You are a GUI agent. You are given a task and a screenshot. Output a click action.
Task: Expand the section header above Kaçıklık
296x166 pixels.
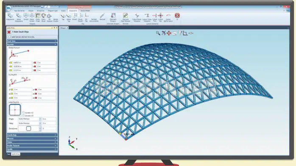pos(32,41)
